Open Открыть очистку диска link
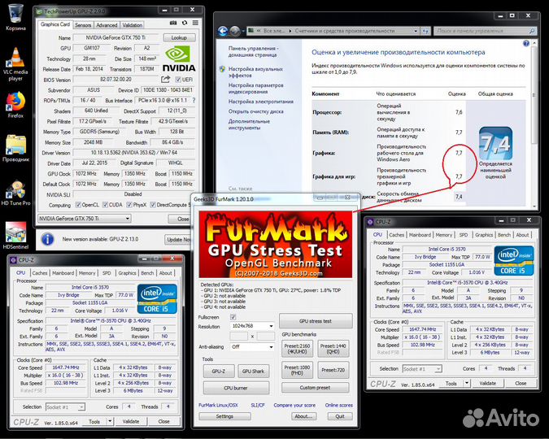This screenshot has width=549, height=439. [256, 111]
